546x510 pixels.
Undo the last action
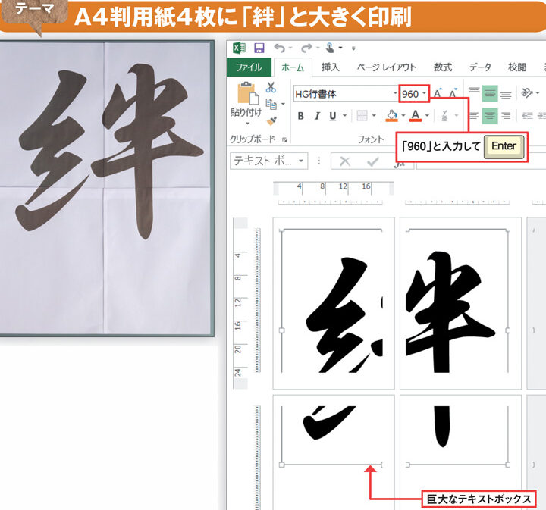(x=280, y=48)
